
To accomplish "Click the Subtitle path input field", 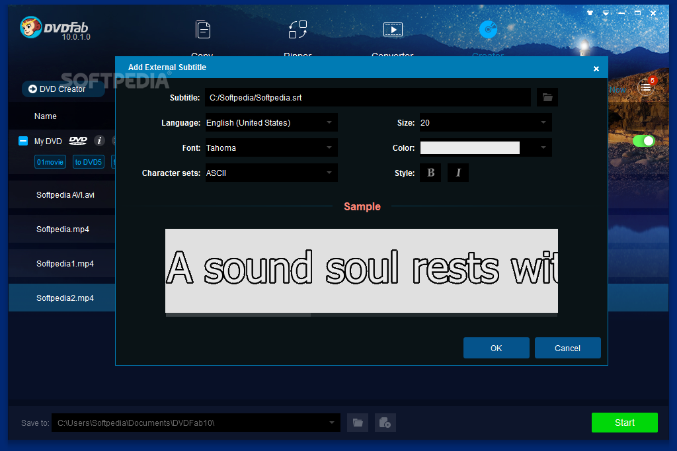I will point(368,97).
